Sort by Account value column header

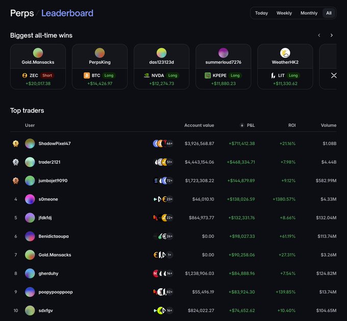point(199,126)
